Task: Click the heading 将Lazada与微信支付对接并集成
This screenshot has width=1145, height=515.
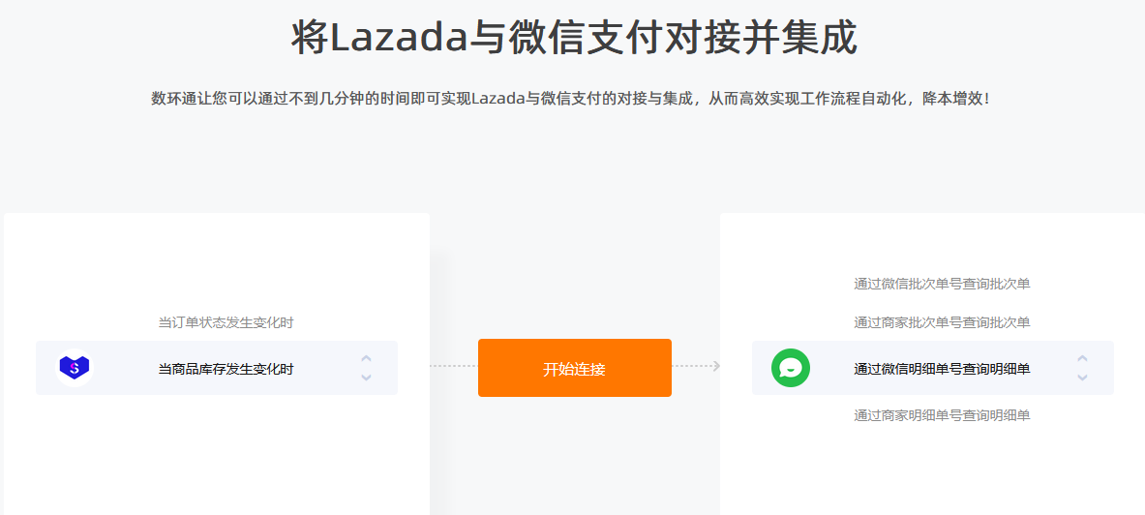Action: (574, 38)
